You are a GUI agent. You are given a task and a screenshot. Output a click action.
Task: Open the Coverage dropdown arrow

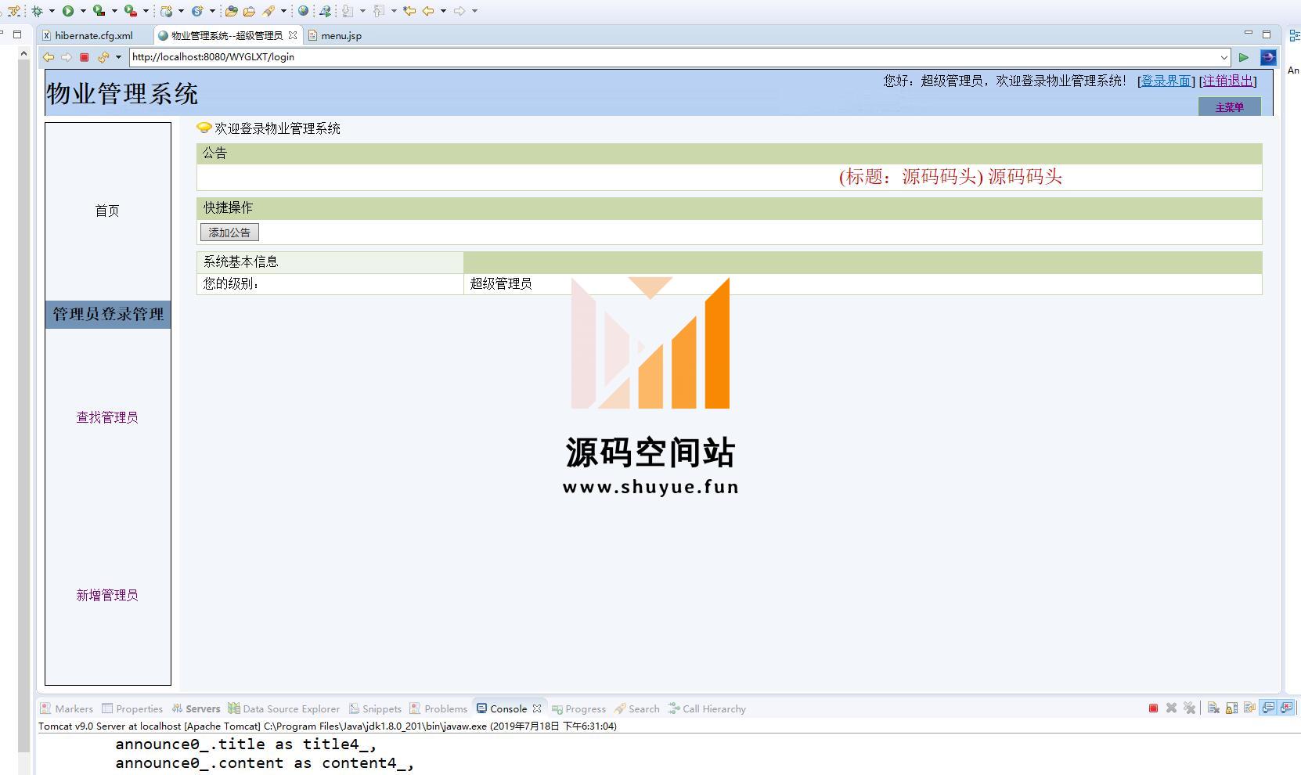114,11
